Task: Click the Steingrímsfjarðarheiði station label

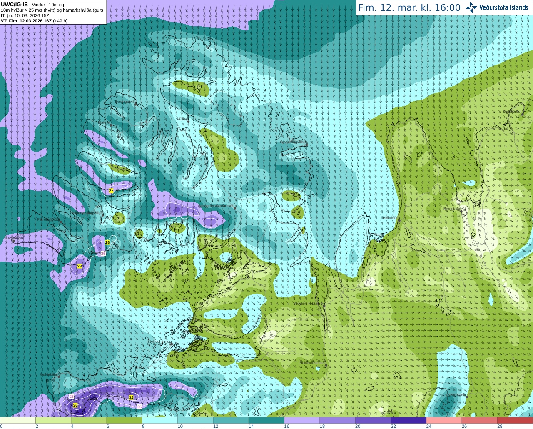Action: [x=217, y=206]
